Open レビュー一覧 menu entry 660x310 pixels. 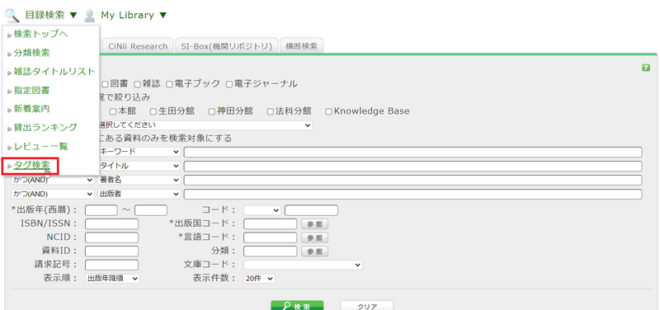coord(40,147)
